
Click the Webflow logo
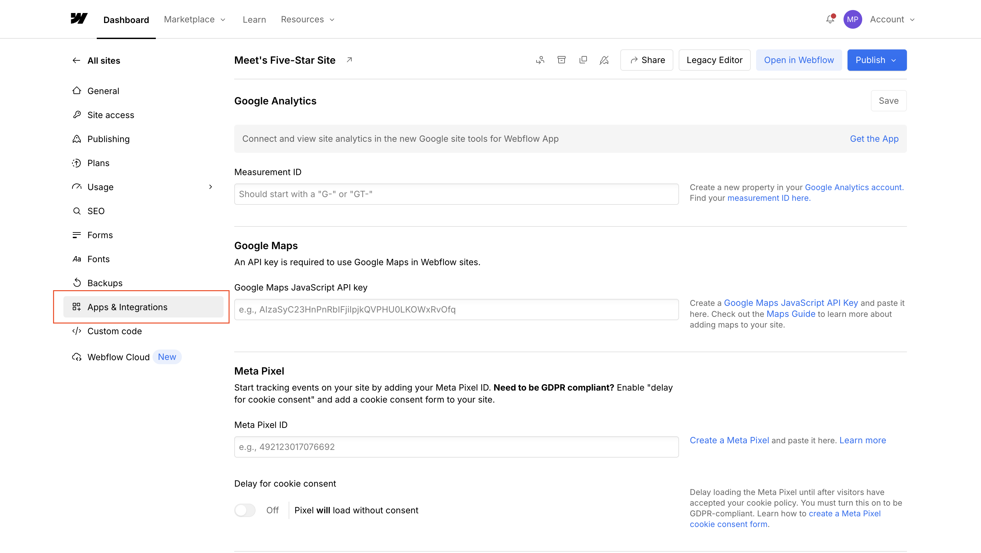79,18
